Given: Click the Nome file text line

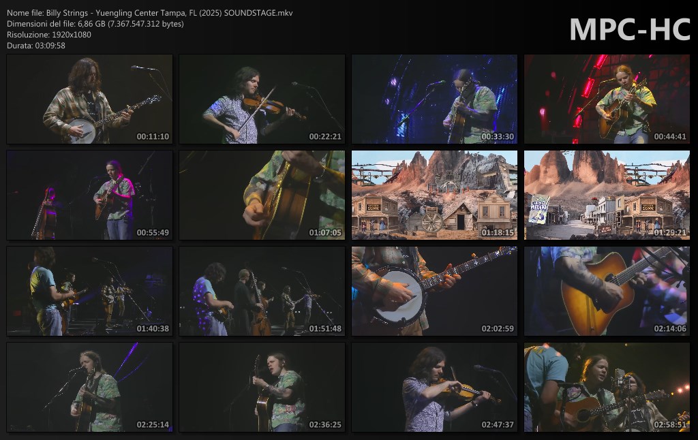Looking at the screenshot, I should coord(150,13).
